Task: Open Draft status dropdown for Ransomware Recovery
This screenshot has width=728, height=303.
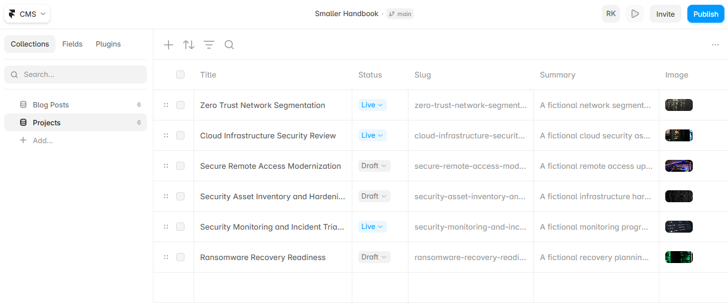Action: 374,257
